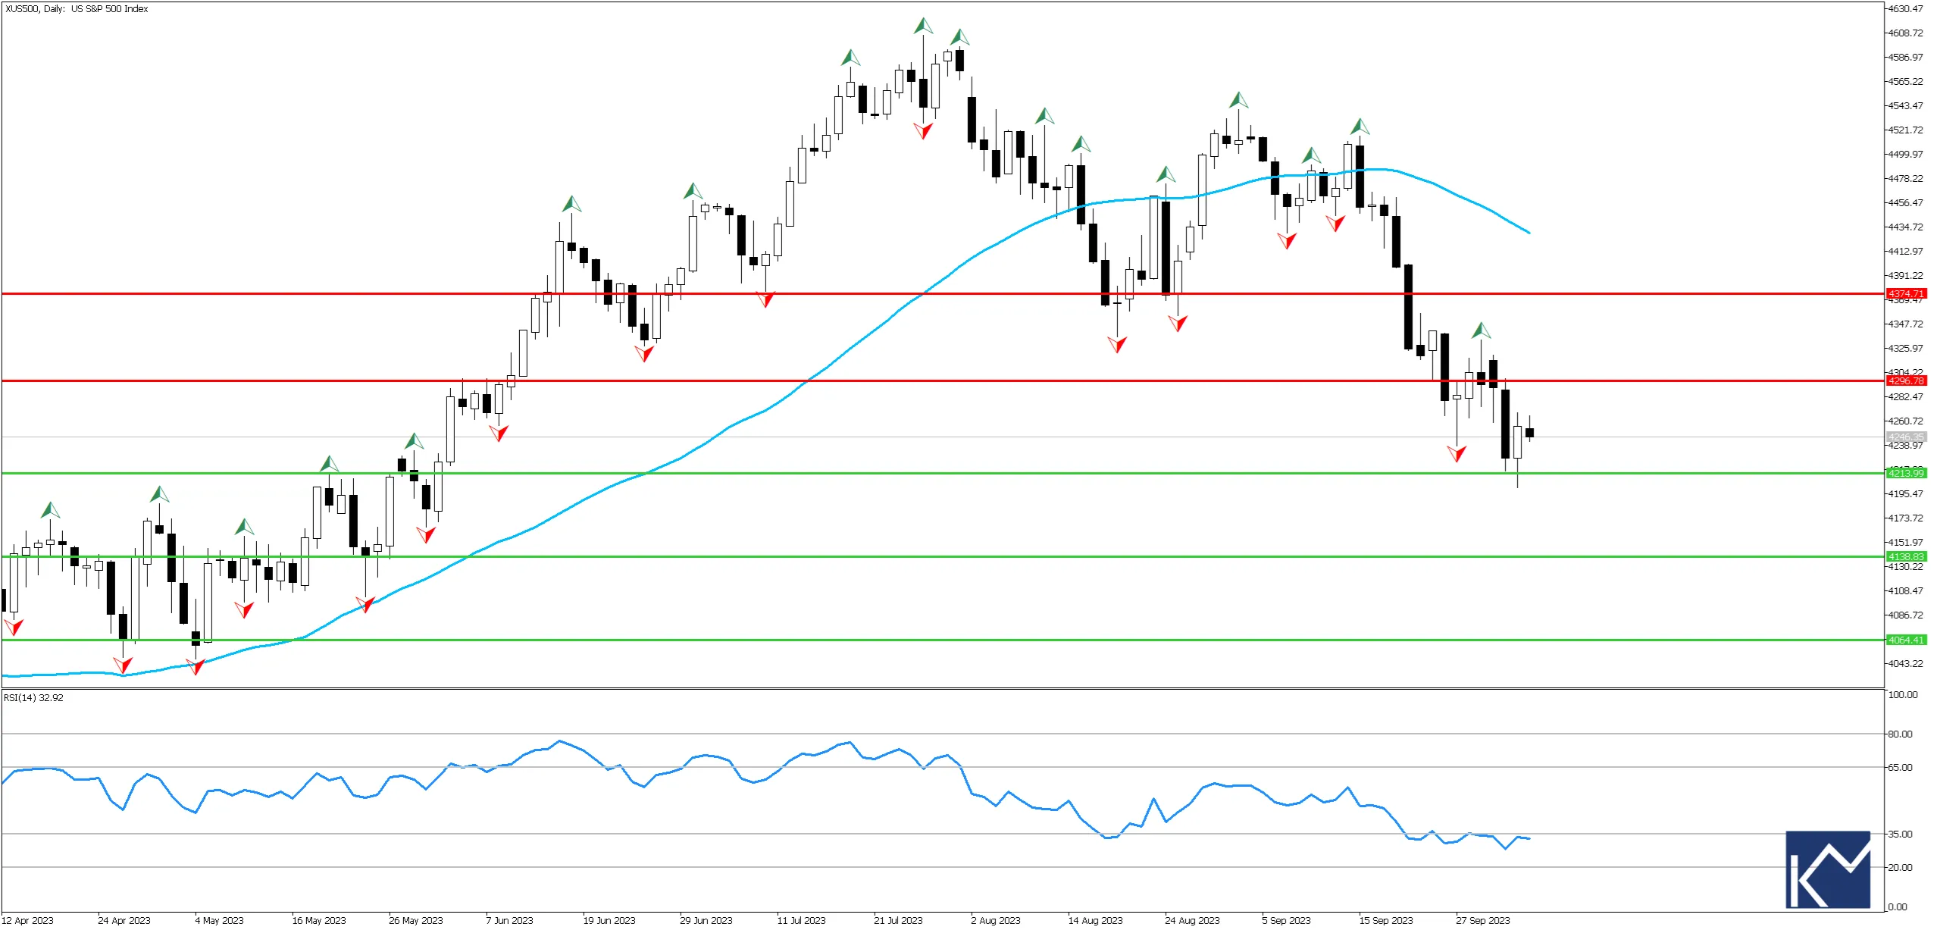Click the '21 Jul 2023' time axis label
The height and width of the screenshot is (930, 1937).
[x=899, y=921]
